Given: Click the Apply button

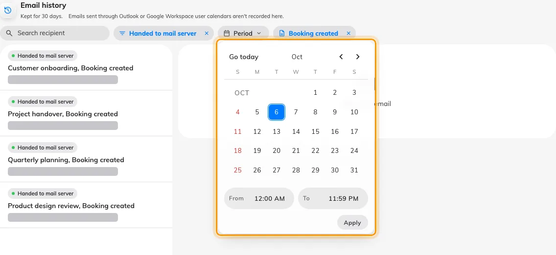Looking at the screenshot, I should pos(352,222).
